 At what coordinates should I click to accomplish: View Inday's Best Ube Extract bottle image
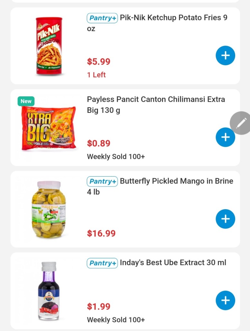pyautogui.click(x=49, y=291)
